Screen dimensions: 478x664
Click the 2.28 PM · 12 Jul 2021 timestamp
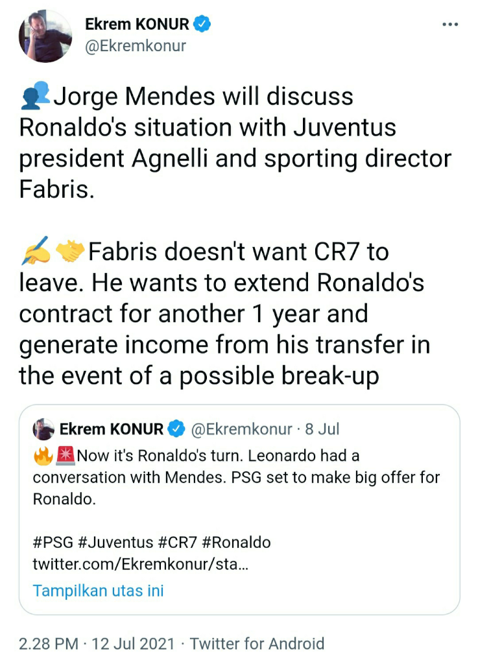(x=97, y=644)
